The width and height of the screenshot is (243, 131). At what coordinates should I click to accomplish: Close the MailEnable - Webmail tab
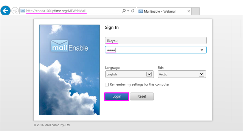(189, 11)
